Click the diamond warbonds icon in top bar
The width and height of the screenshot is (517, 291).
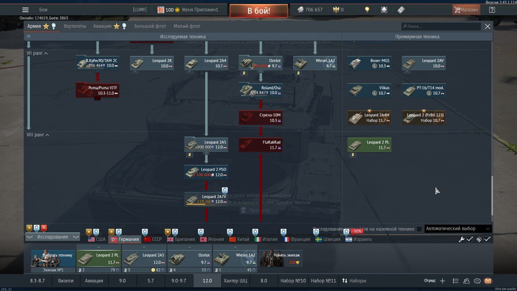pos(384,10)
